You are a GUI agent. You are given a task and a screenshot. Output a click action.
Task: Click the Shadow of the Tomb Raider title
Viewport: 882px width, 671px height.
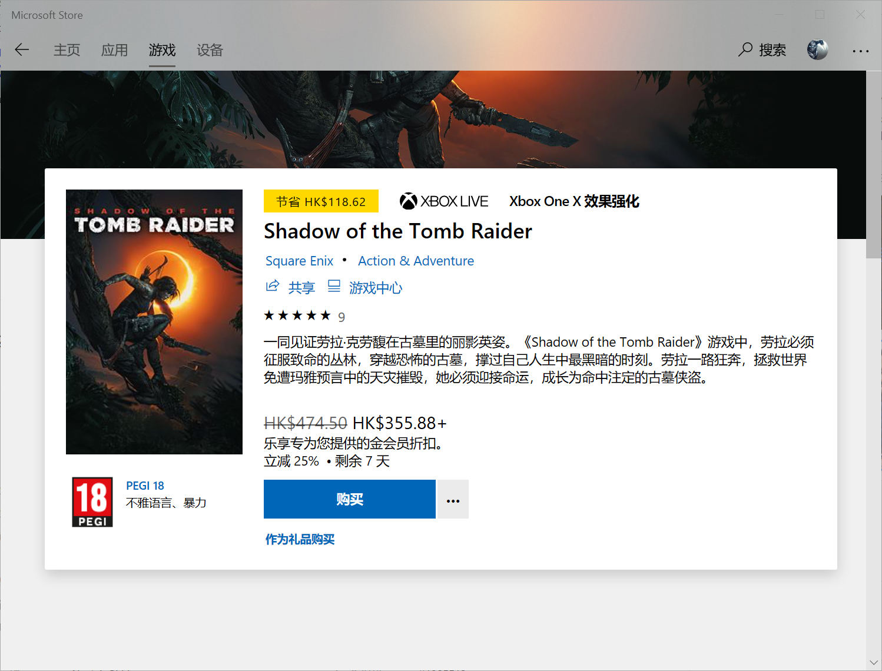(x=398, y=231)
